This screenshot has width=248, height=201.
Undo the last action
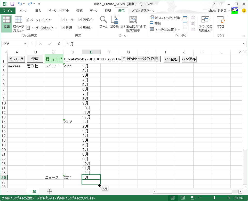[x=20, y=4]
